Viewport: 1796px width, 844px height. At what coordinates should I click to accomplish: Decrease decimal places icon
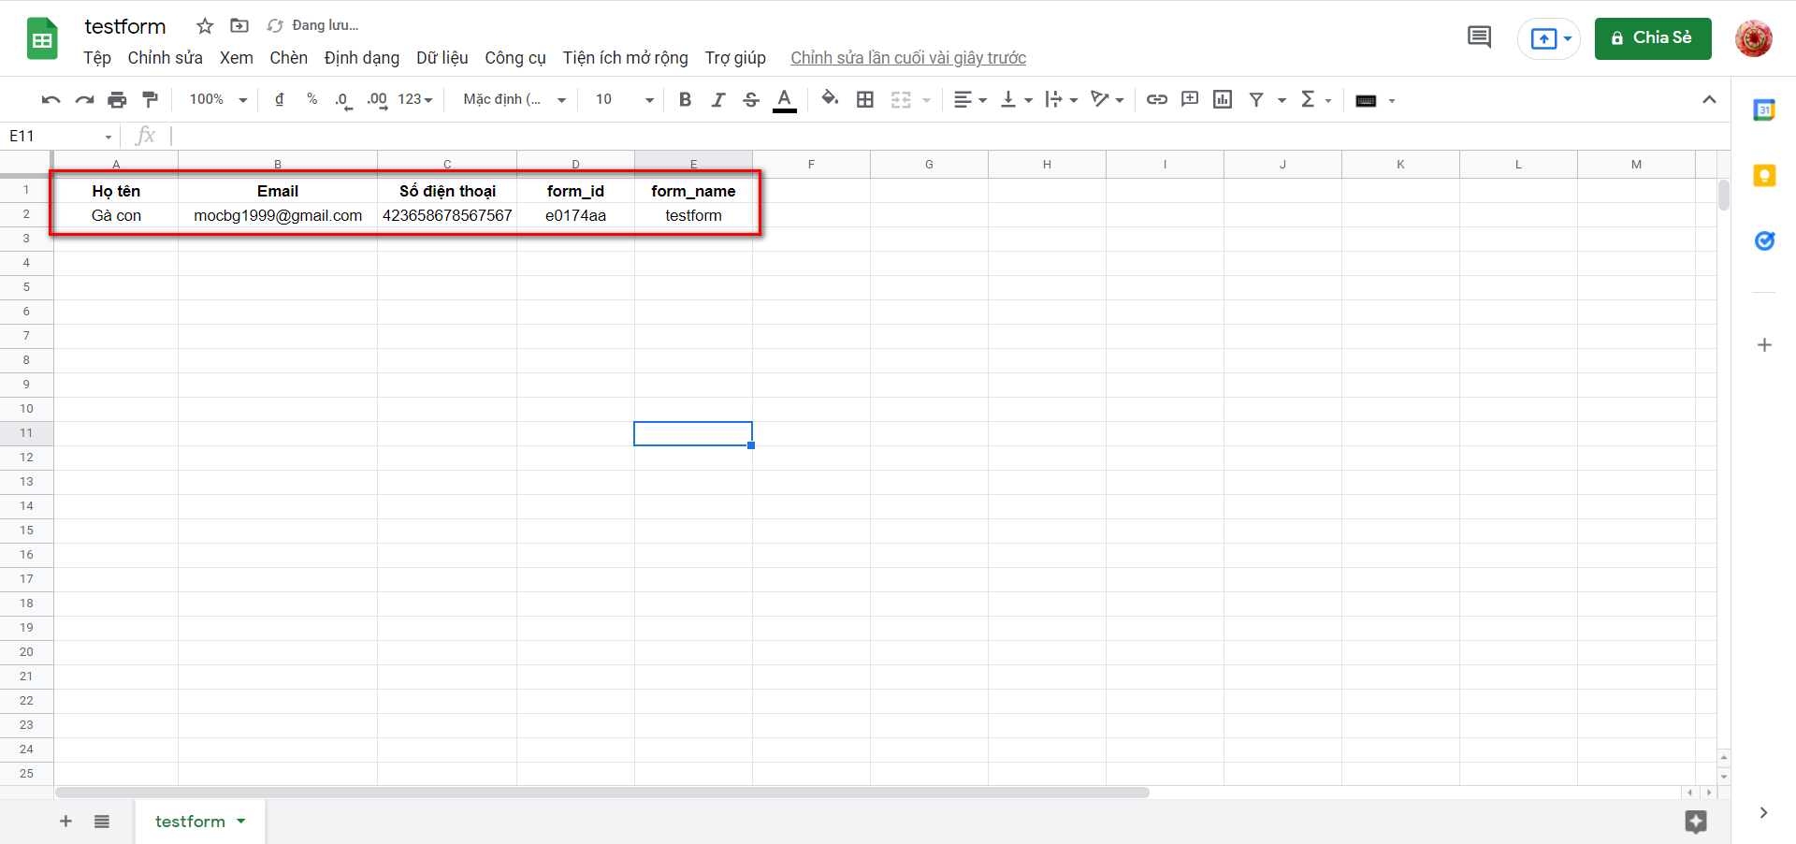343,100
